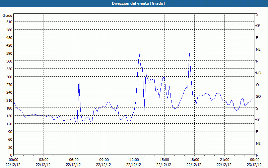Click the 270 tick label
The image size is (268, 168).
point(10,85)
